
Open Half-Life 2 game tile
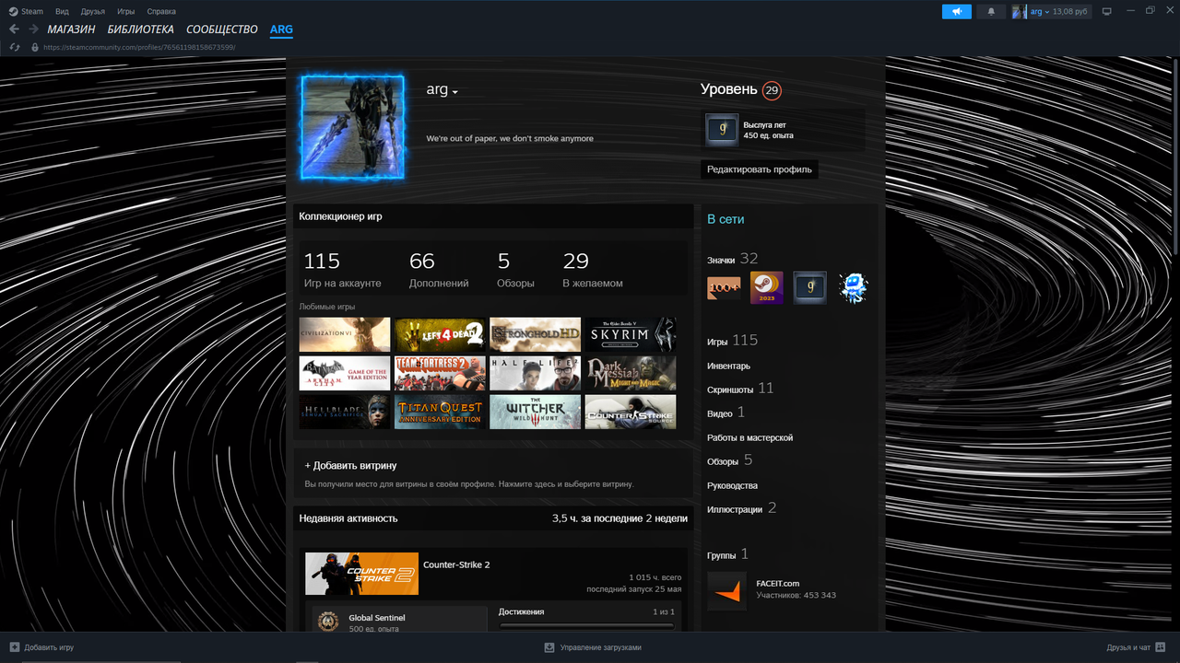[x=535, y=374]
